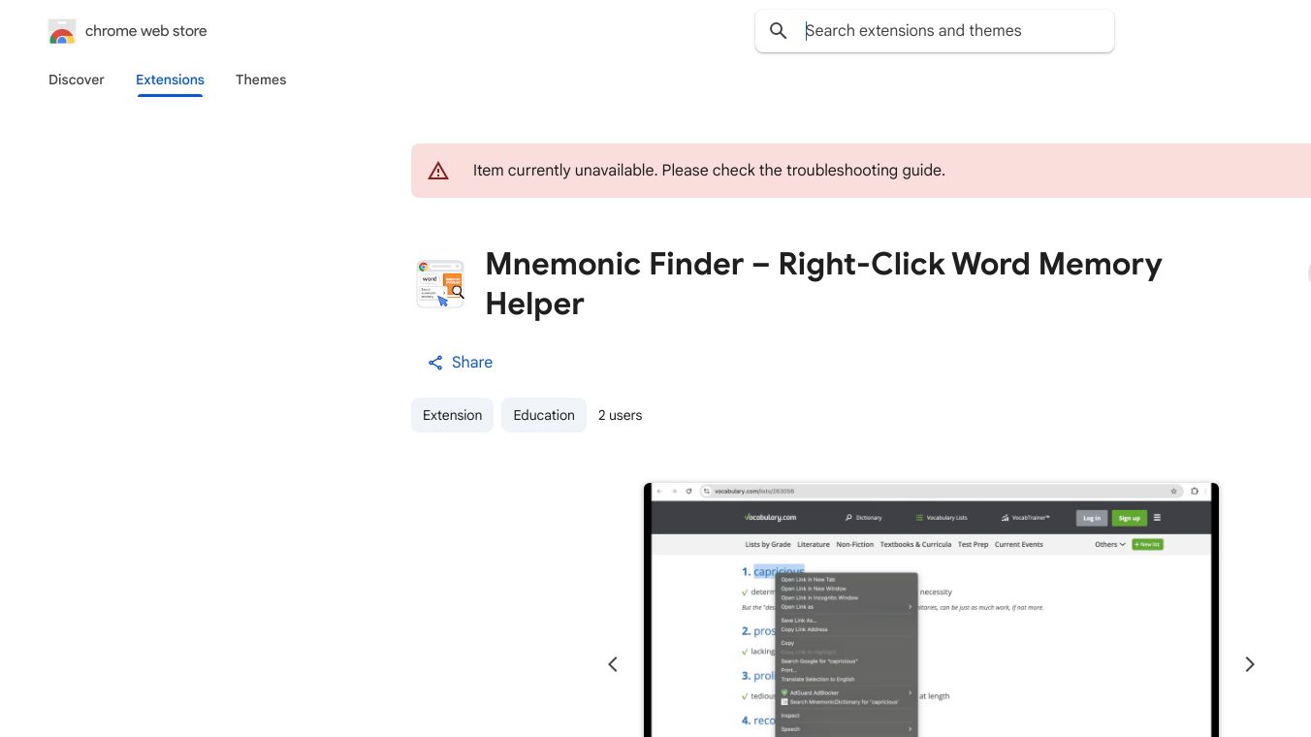The image size is (1311, 737).
Task: Click the magnifier icon in the search bar
Action: tap(778, 31)
